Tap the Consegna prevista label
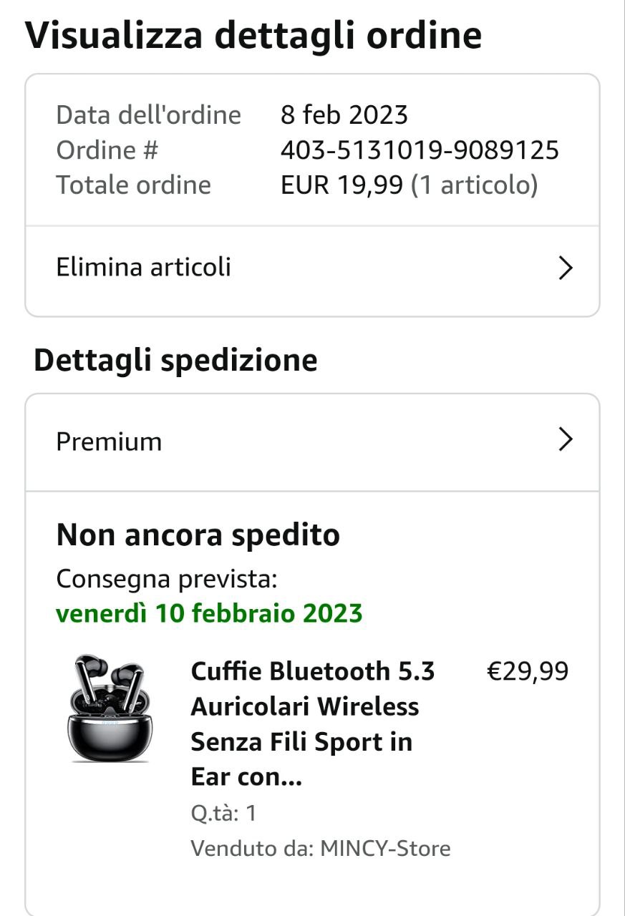The image size is (625, 916). 166,578
